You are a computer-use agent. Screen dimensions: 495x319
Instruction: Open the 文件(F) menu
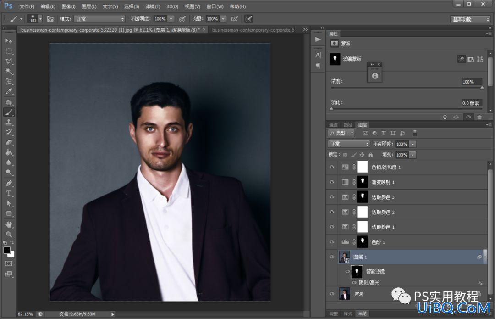tap(27, 6)
